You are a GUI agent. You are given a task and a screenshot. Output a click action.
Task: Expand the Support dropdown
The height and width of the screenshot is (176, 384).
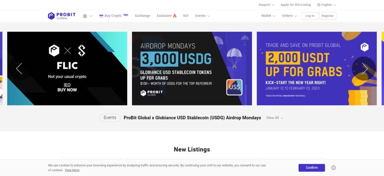click(266, 5)
